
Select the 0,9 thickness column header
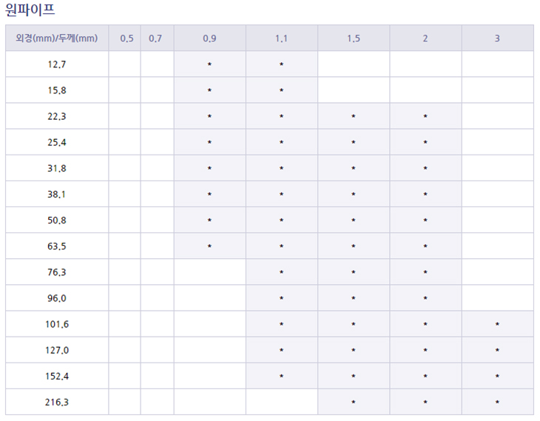point(209,38)
